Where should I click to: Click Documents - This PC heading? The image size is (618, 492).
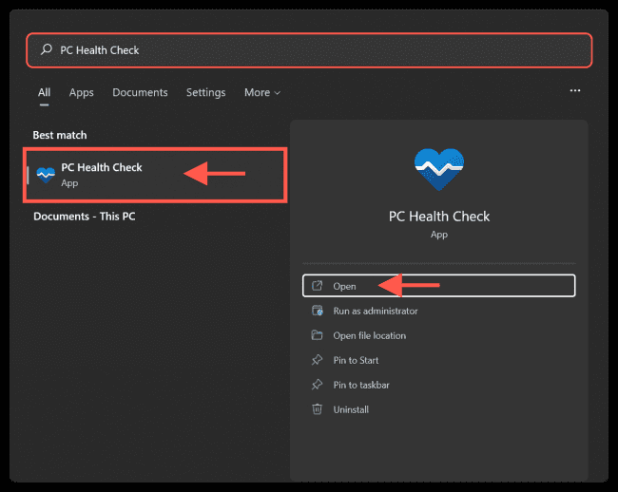tap(85, 217)
